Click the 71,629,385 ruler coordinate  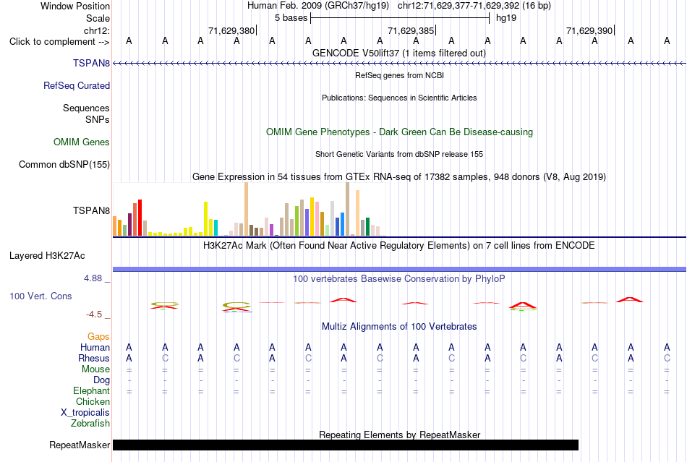(411, 30)
